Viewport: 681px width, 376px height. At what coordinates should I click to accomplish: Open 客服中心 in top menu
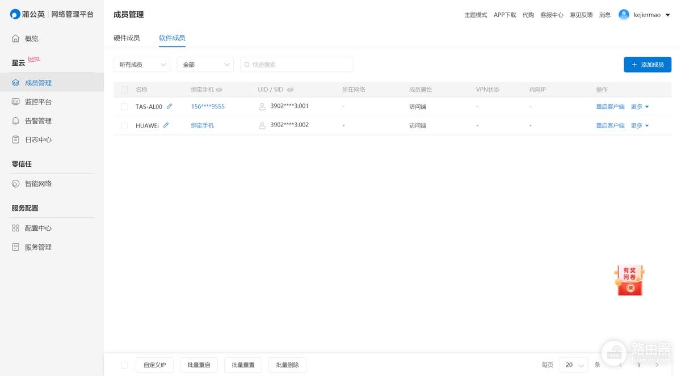[x=552, y=15]
